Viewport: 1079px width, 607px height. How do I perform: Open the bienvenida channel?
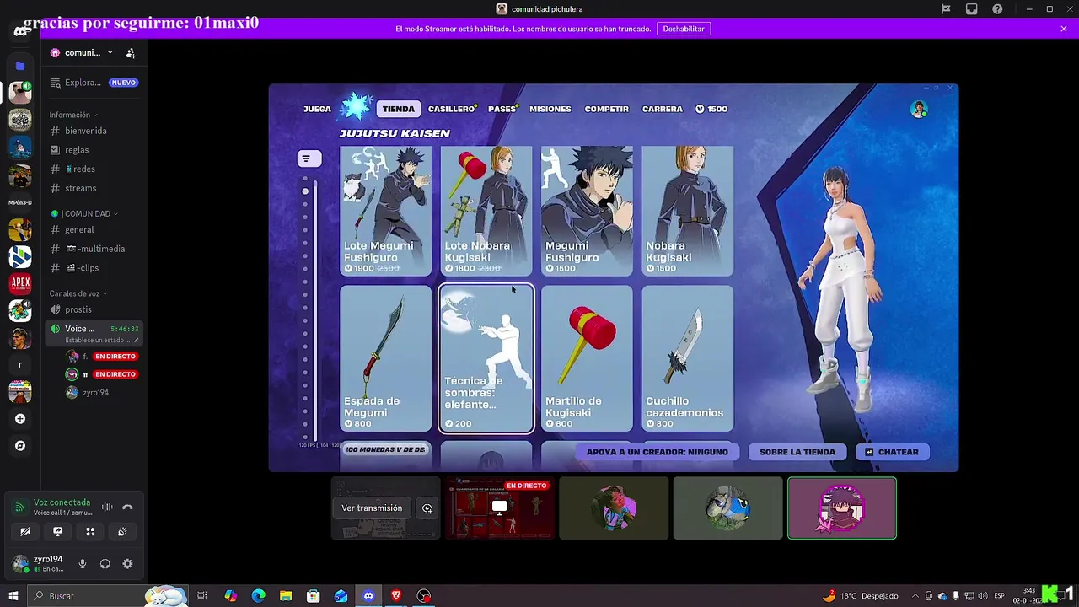pos(93,131)
